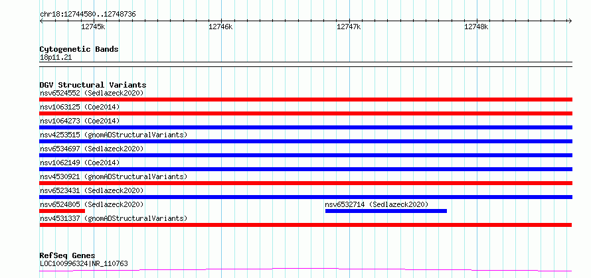The image size is (591, 278).
Task: Click the 12745k ruler tick label
Action: click(x=93, y=27)
